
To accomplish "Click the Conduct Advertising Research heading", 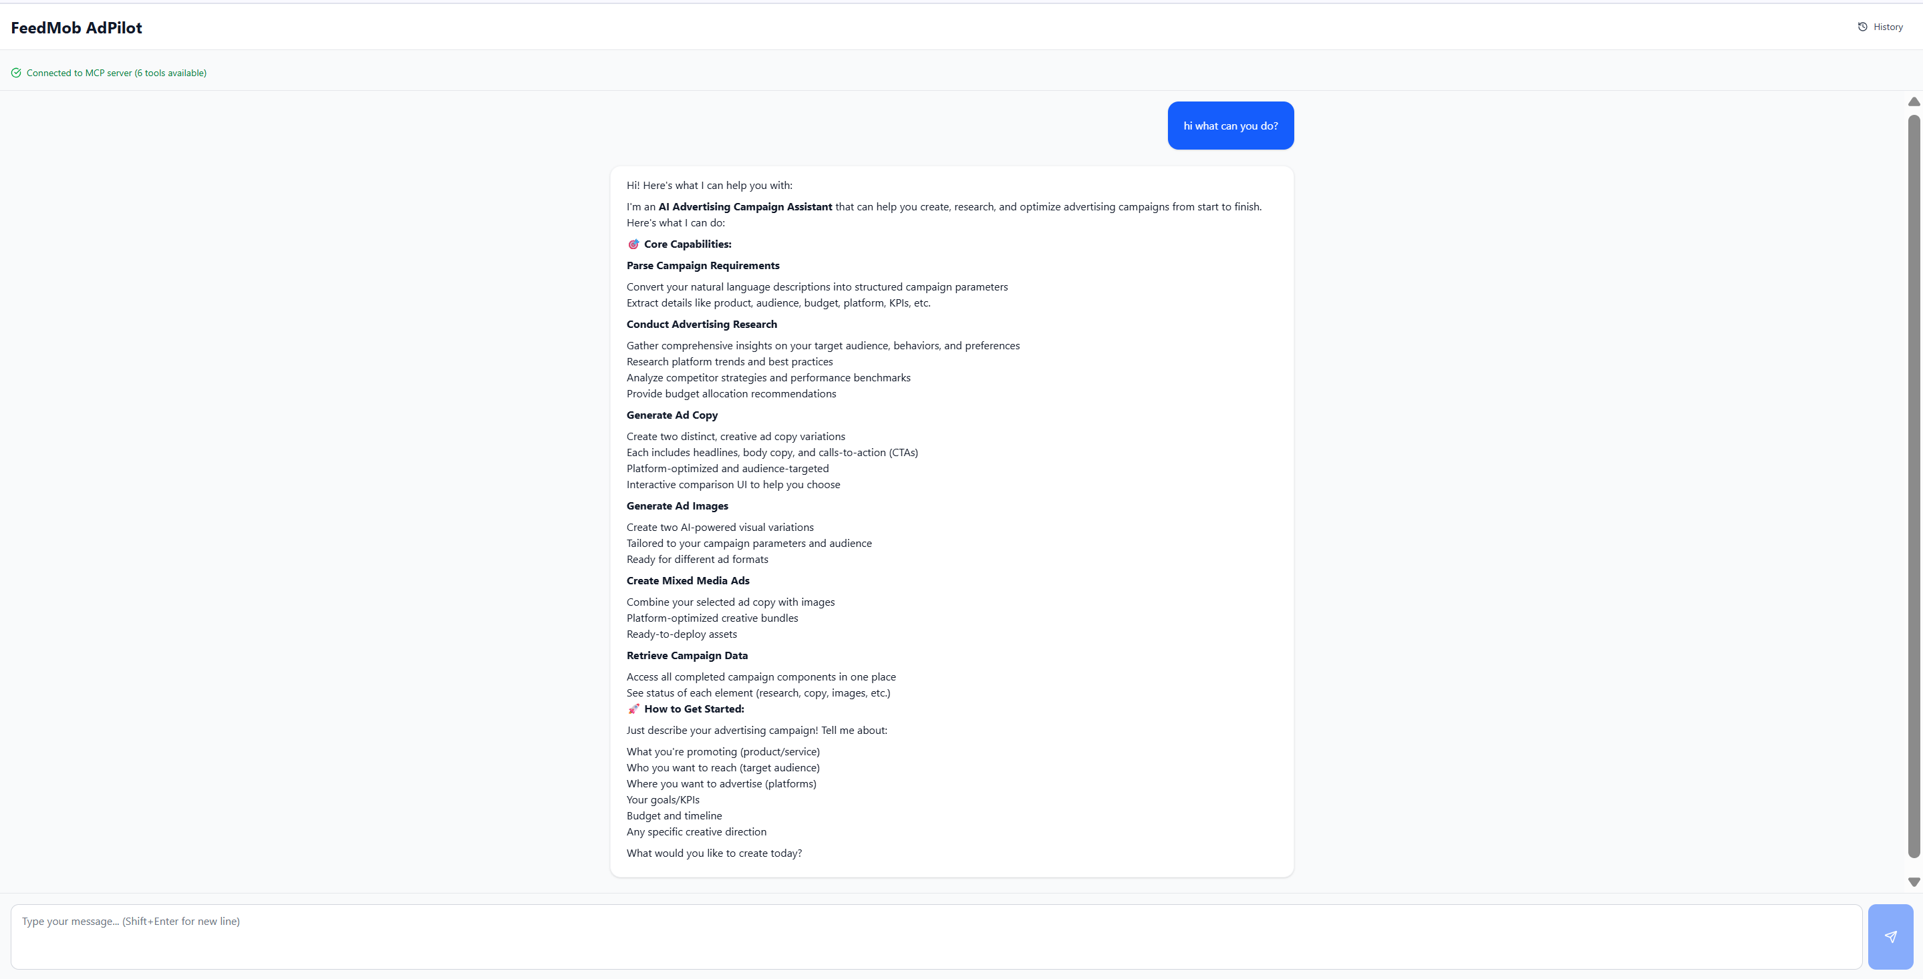I will (701, 324).
